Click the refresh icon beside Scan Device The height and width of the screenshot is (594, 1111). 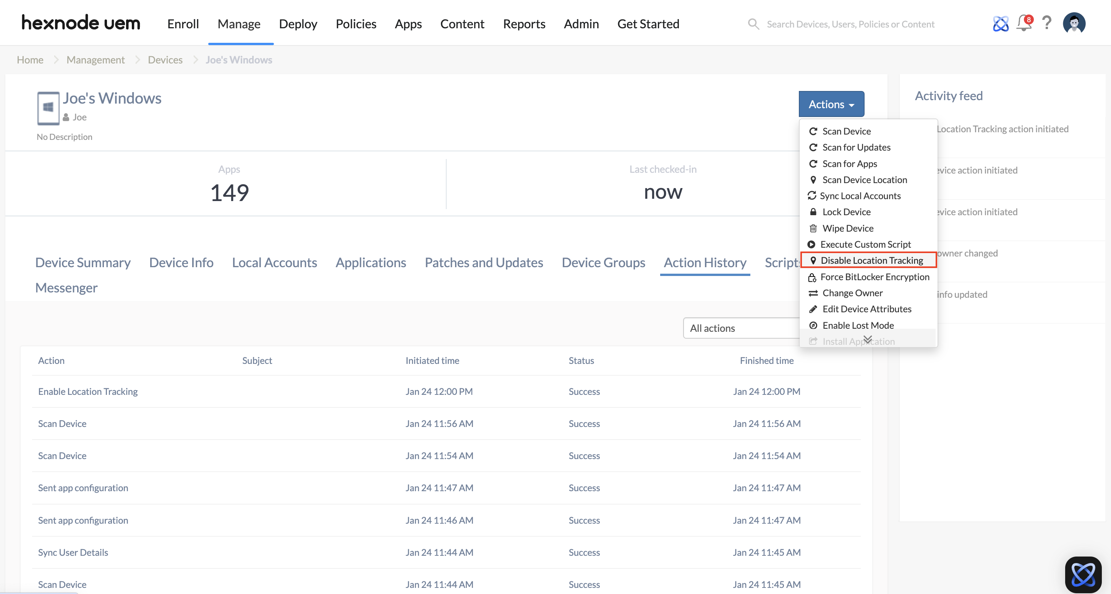(813, 131)
